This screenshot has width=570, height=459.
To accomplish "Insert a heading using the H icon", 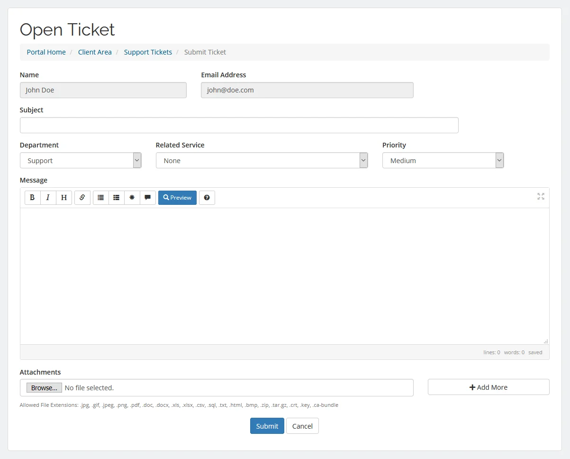I will 63,197.
